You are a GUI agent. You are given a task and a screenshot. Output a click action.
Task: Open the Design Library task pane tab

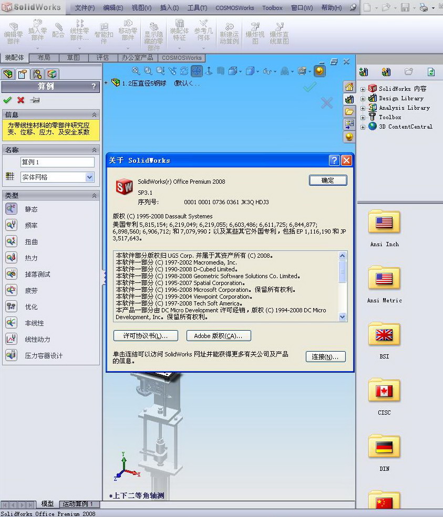(349, 99)
